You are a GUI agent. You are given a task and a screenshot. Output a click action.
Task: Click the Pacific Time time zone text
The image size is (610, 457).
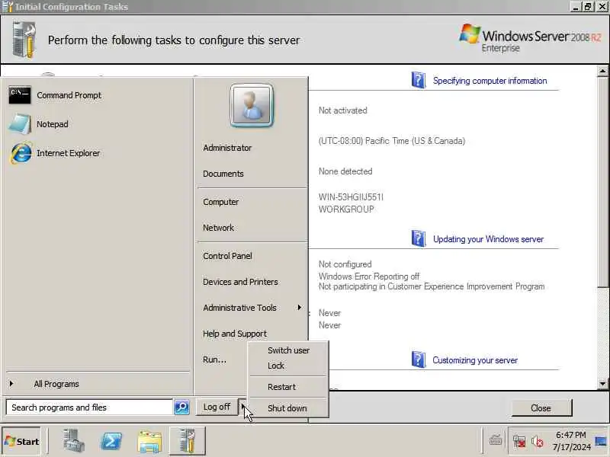pyautogui.click(x=391, y=141)
